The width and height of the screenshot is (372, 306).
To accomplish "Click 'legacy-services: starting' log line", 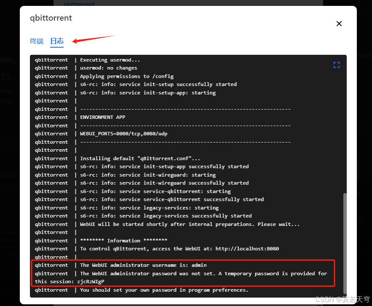I will 150,208.
